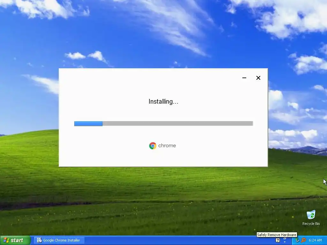The width and height of the screenshot is (327, 245).
Task: Open the Recycle Bin desktop icon
Action: tap(311, 215)
